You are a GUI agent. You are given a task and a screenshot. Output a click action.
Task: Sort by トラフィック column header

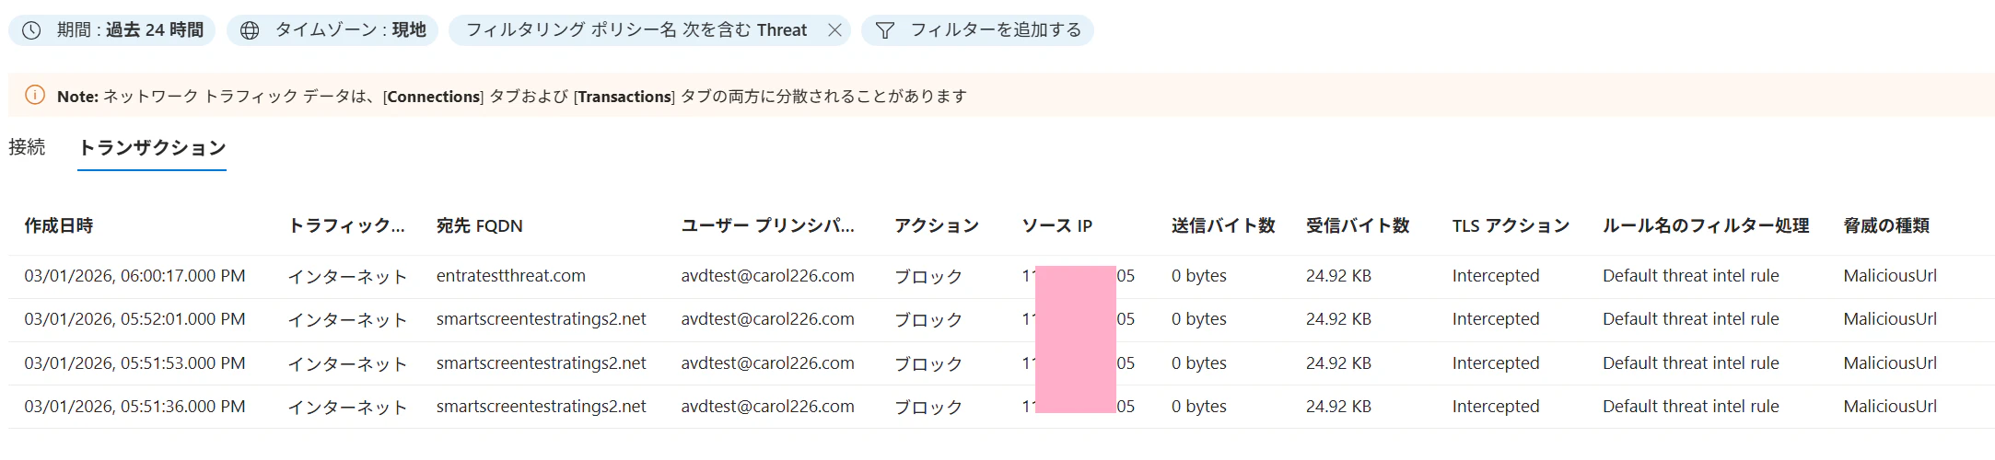point(346,225)
